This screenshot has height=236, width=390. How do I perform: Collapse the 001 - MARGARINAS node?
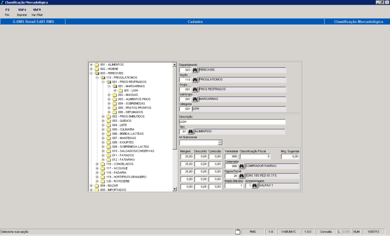(109, 86)
